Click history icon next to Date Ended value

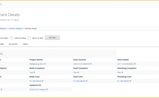pyautogui.click(x=135, y=64)
